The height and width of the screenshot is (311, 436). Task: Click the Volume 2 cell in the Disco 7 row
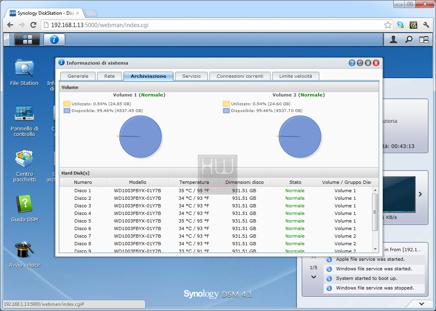[345, 236]
